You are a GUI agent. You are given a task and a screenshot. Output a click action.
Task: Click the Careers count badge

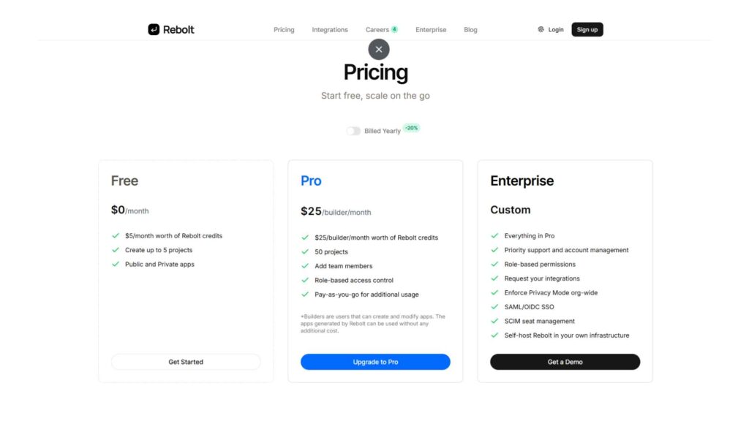tap(394, 30)
